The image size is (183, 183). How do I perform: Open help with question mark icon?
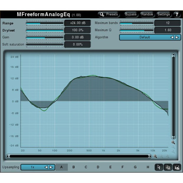click(177, 14)
